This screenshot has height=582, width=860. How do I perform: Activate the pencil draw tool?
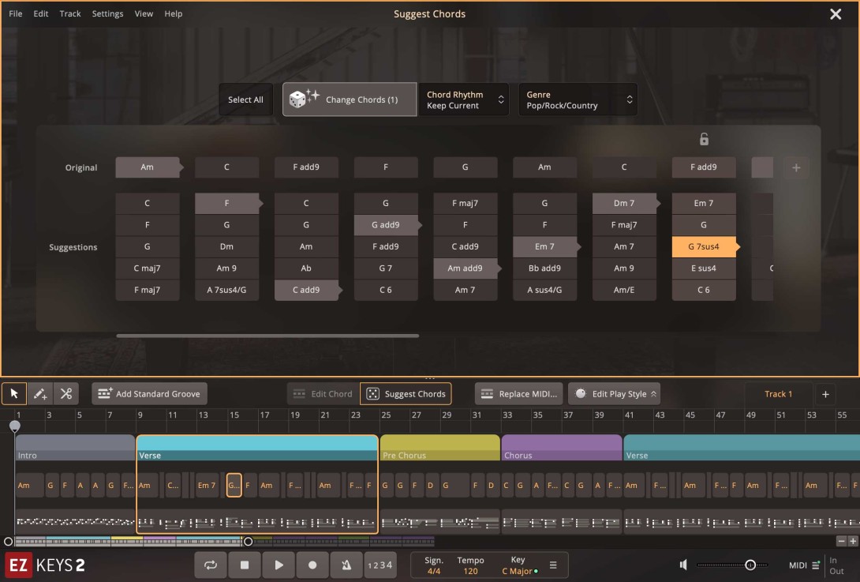[x=39, y=393]
